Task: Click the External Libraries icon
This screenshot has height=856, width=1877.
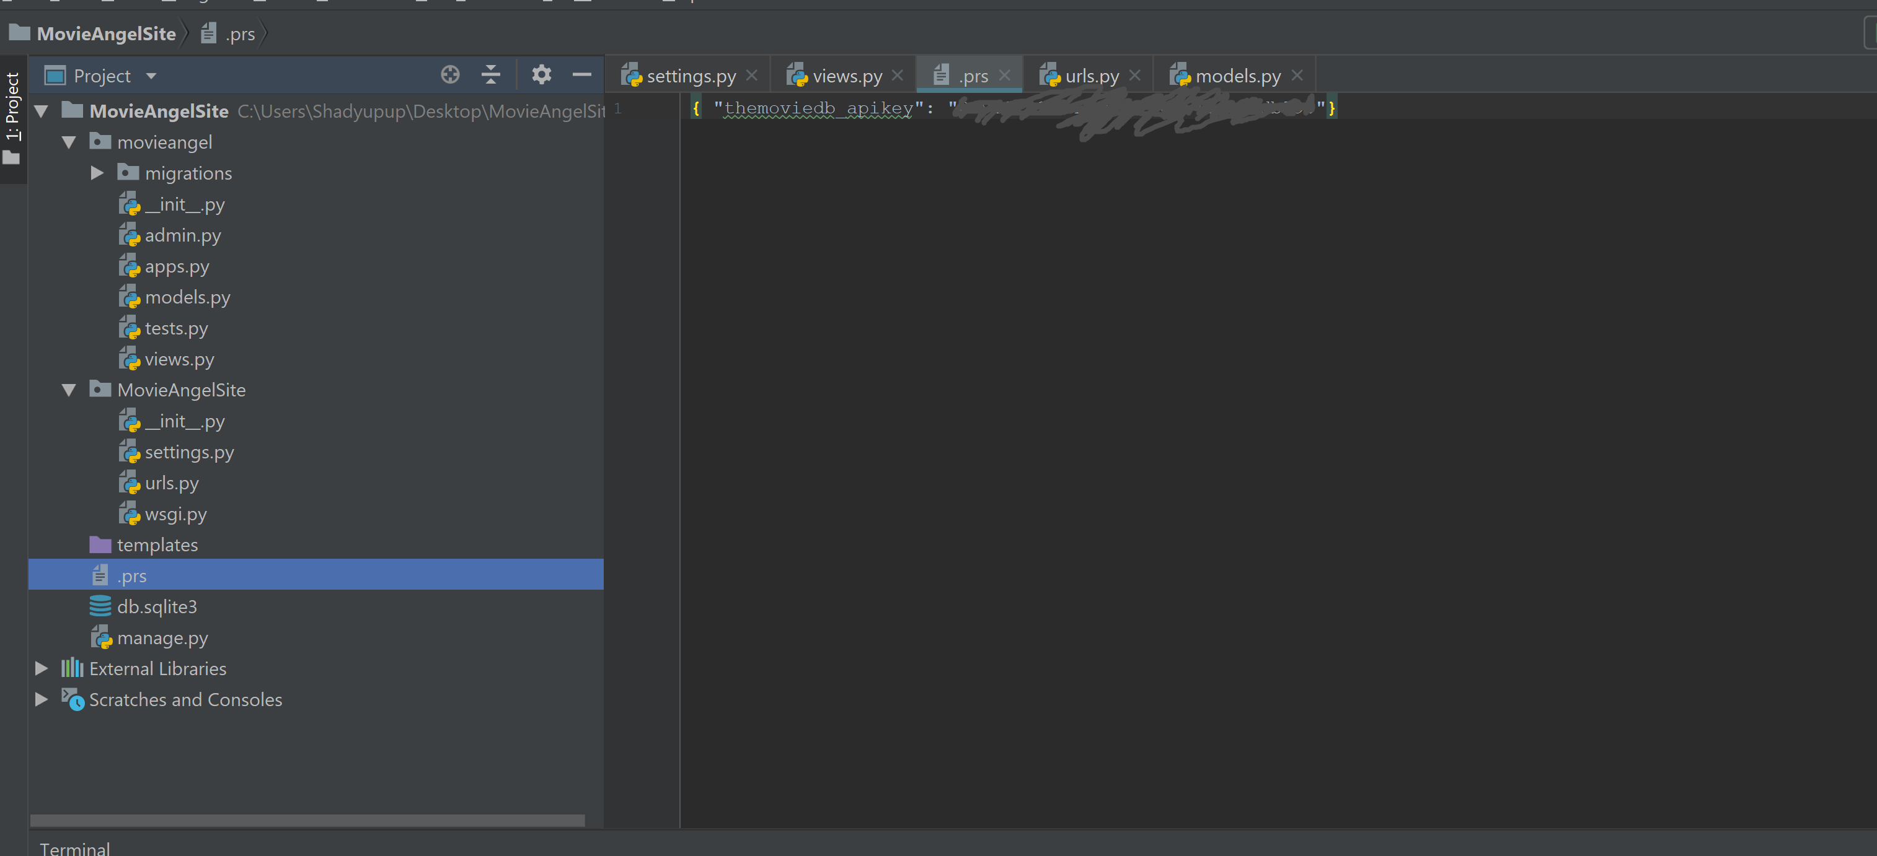Action: point(72,668)
